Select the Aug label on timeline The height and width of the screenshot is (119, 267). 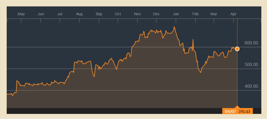click(79, 14)
